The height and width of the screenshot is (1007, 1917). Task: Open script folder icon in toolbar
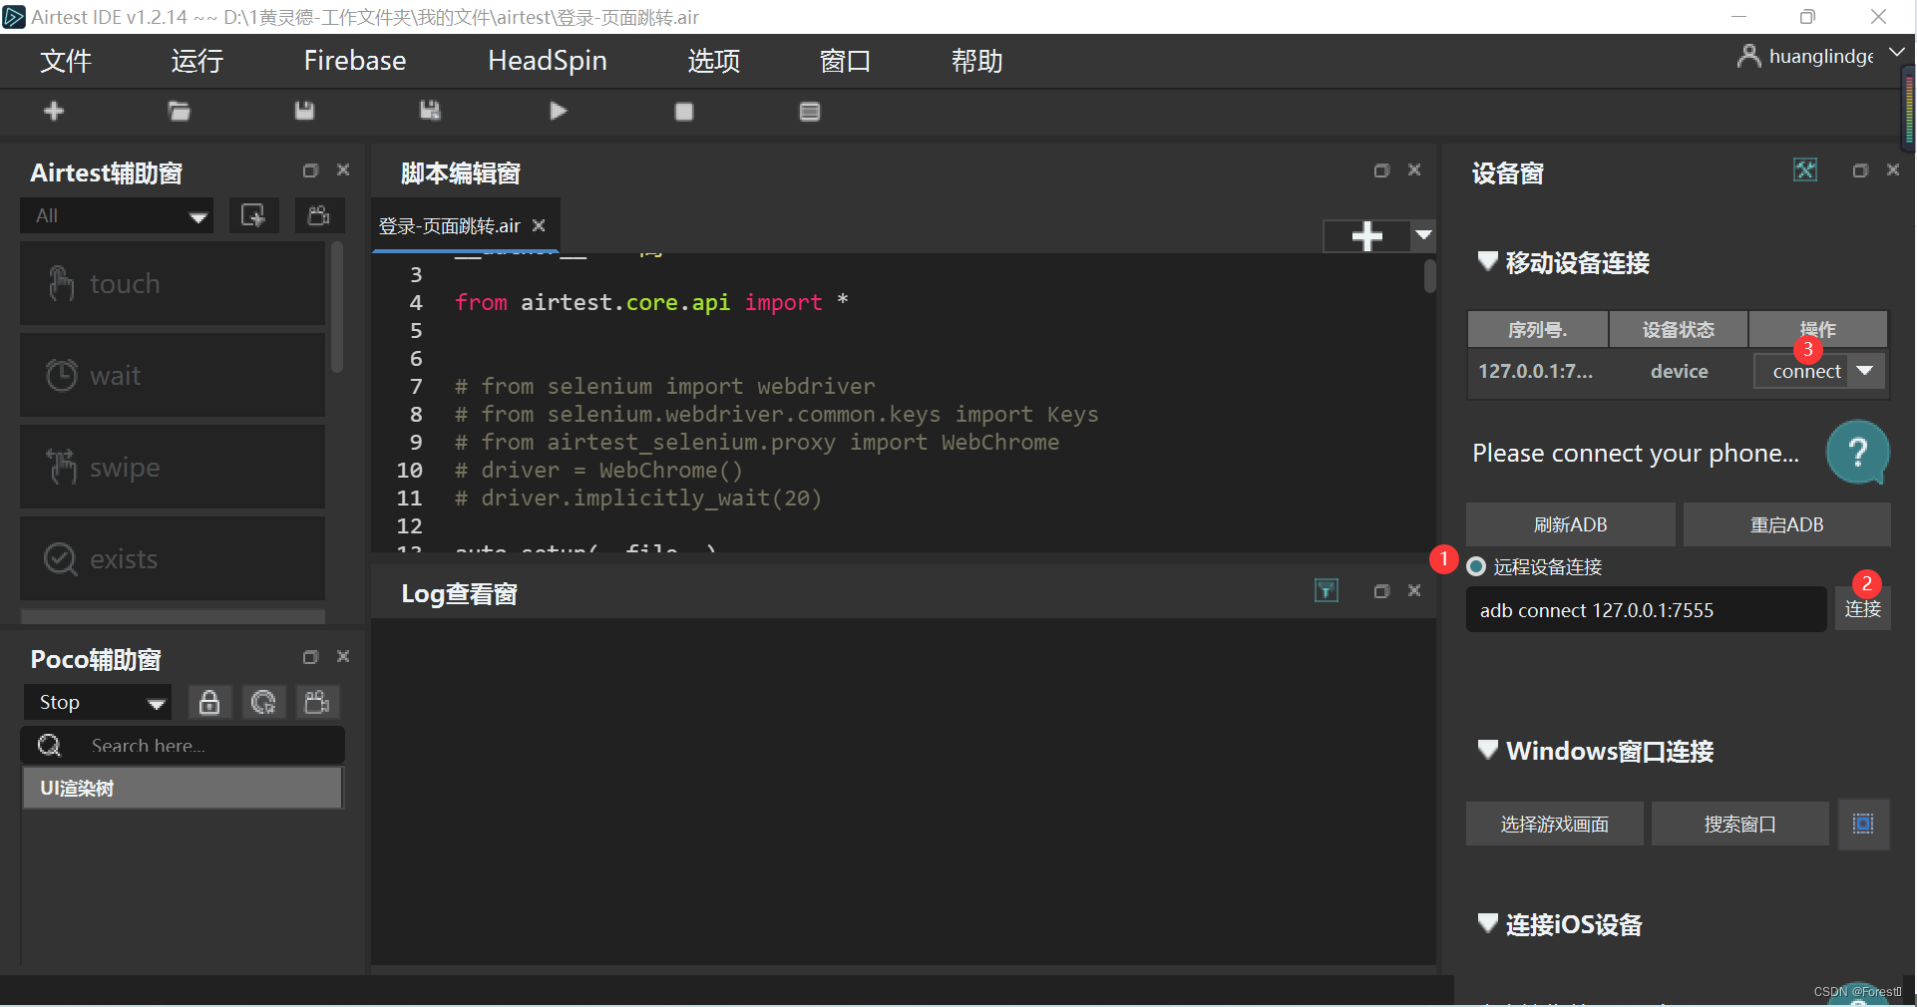tap(180, 111)
